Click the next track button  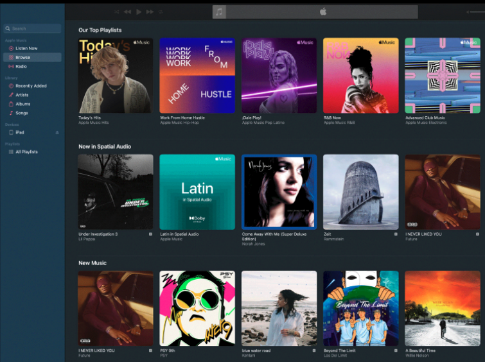[x=150, y=12]
